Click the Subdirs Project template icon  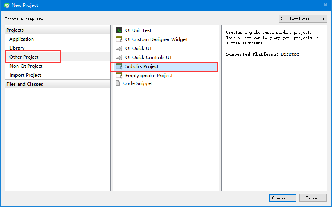pyautogui.click(x=119, y=66)
